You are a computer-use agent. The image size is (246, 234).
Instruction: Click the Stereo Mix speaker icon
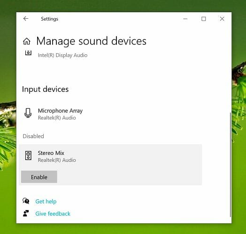tap(28, 155)
